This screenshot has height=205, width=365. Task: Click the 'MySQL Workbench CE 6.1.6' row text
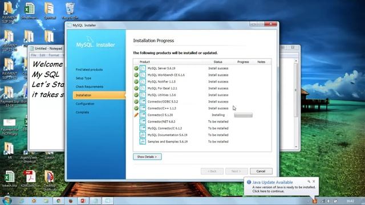166,75
